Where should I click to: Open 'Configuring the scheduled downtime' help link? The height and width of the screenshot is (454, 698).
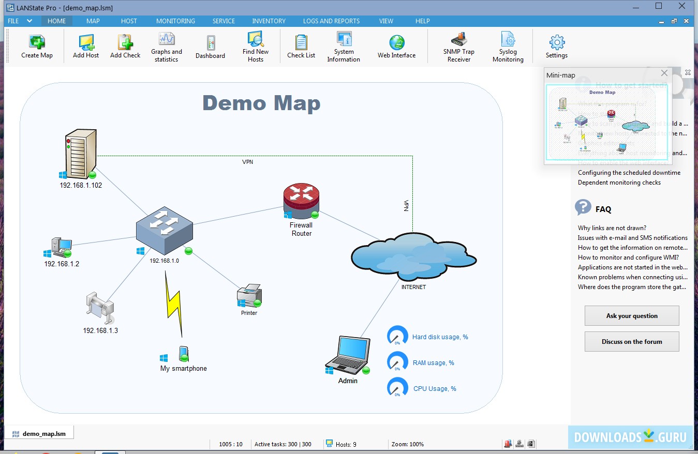(x=629, y=173)
